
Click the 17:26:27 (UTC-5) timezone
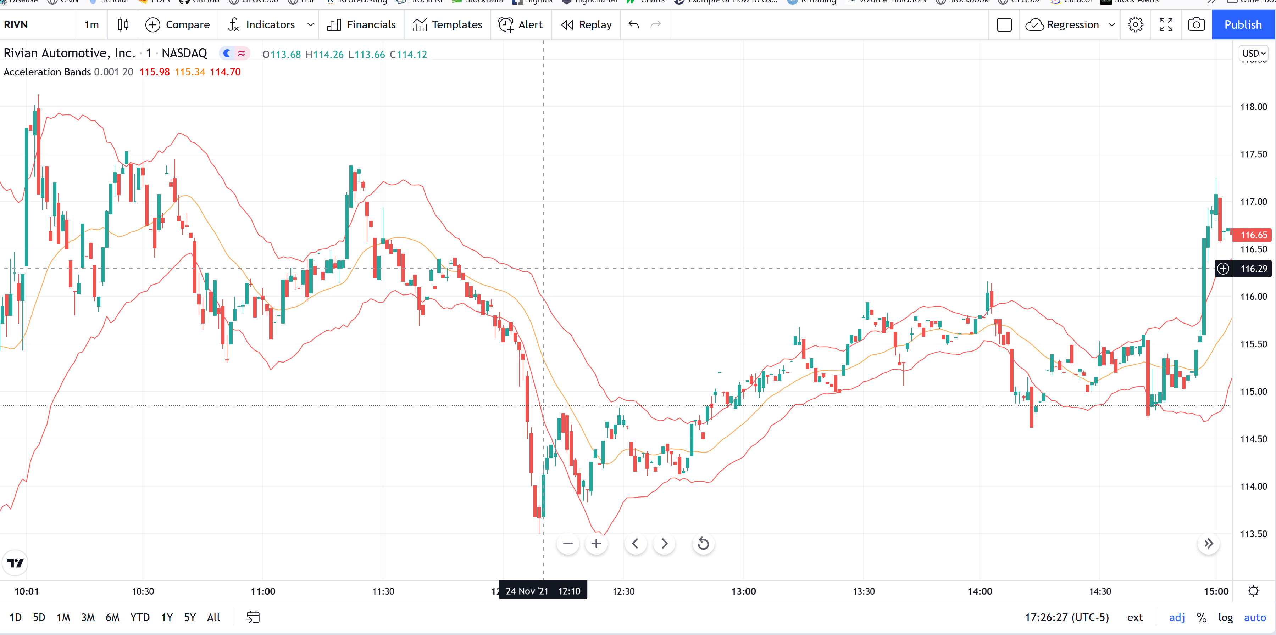pos(1066,617)
